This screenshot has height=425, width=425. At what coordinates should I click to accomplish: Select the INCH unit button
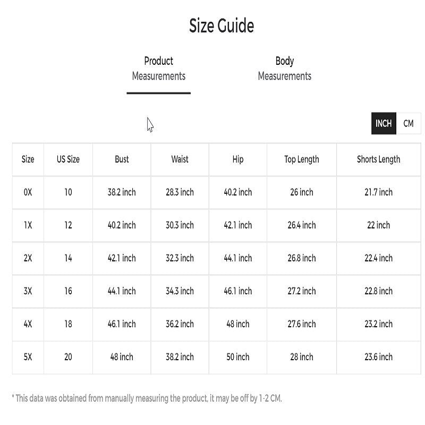tap(384, 124)
